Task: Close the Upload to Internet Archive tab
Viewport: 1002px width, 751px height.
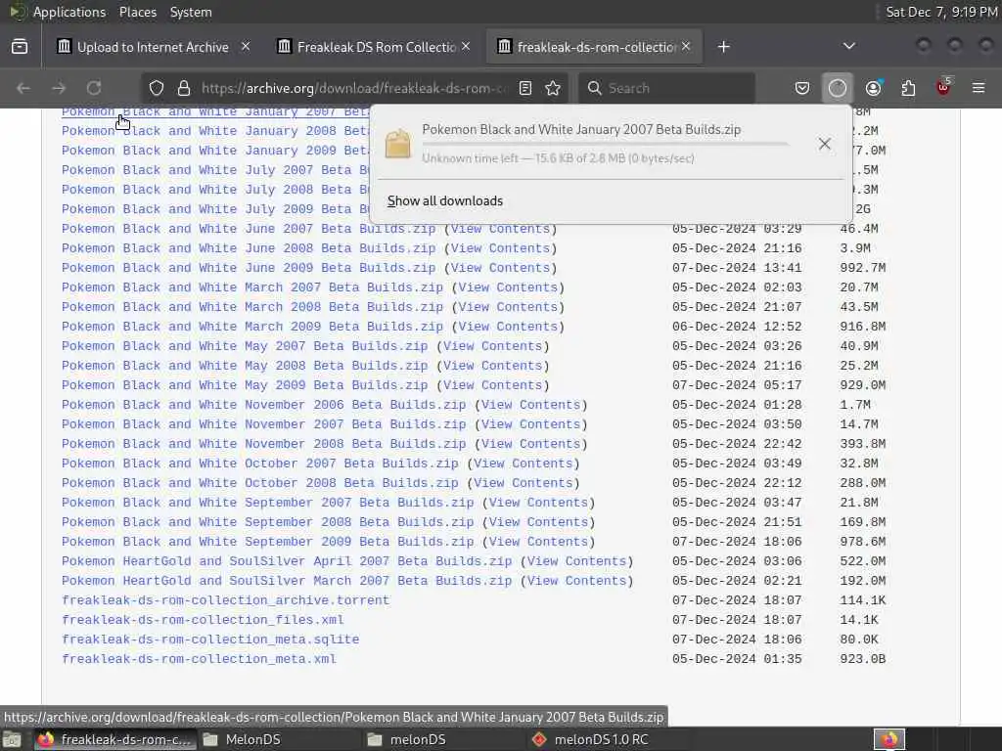Action: (246, 46)
